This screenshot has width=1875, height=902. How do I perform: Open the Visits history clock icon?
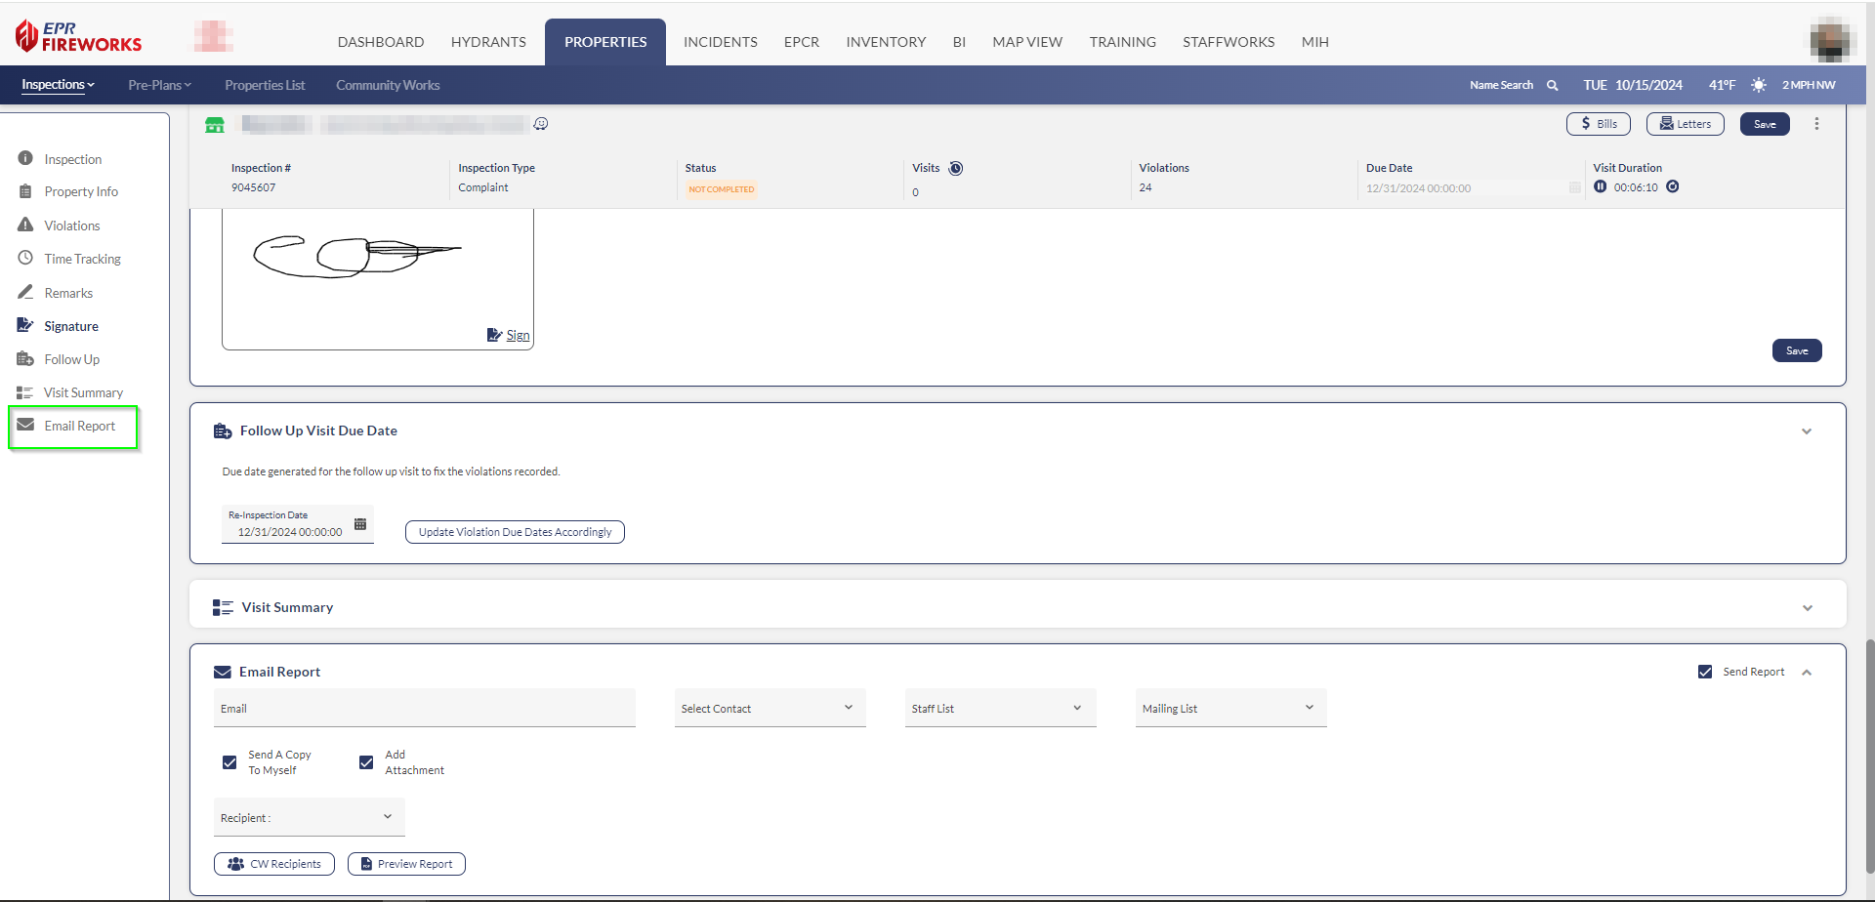(x=956, y=168)
